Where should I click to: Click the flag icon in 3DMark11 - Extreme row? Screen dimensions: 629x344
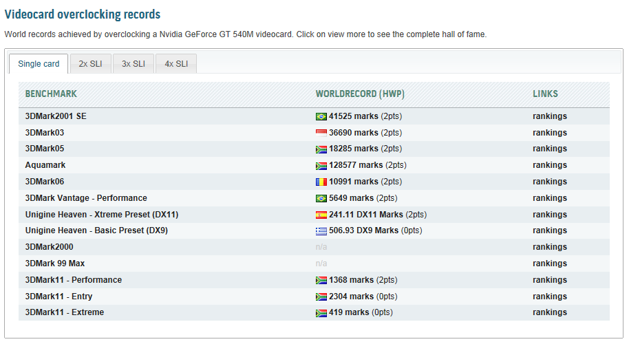pos(321,313)
